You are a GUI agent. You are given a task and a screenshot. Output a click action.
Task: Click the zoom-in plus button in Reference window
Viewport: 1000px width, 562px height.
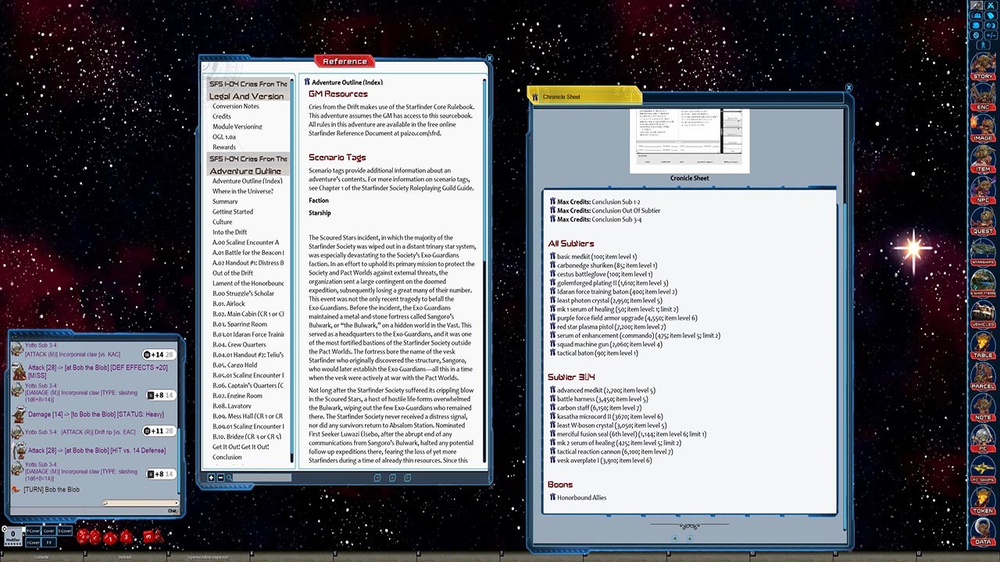211,478
